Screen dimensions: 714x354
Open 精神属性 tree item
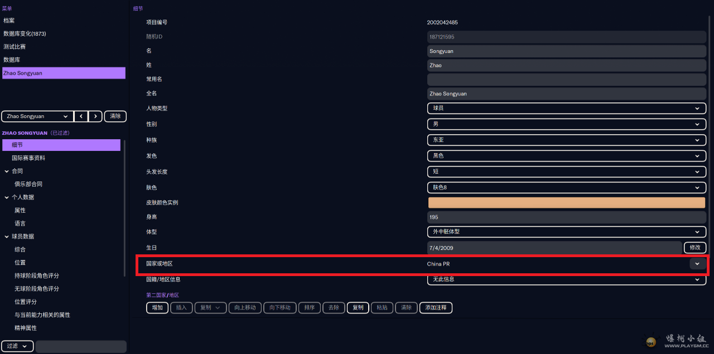tap(26, 328)
